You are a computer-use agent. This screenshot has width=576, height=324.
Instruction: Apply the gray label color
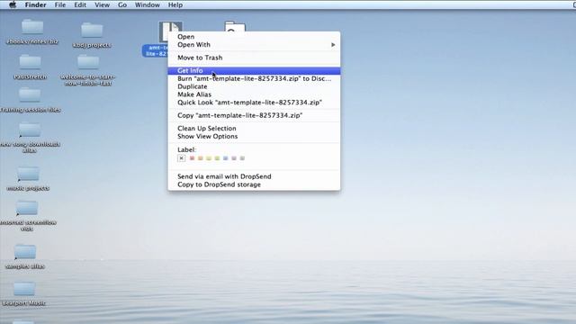[x=242, y=158]
